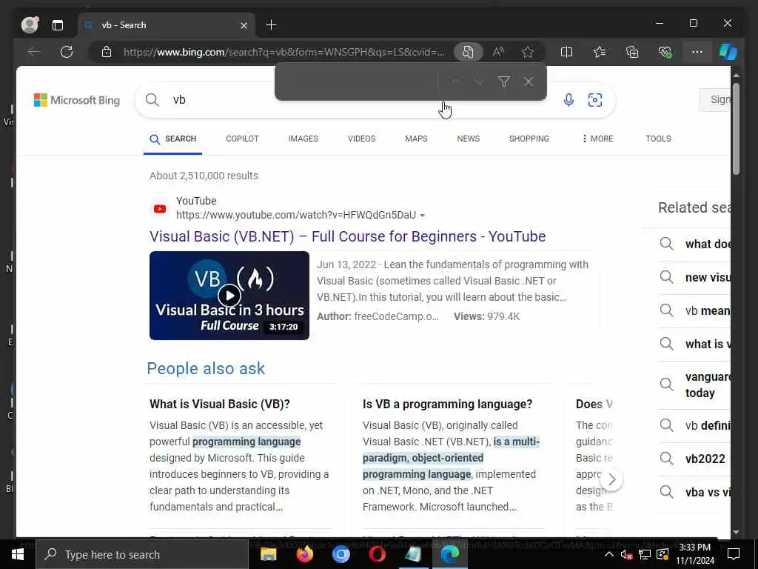Image resolution: width=758 pixels, height=569 pixels.
Task: Open the Favorites list
Action: tap(600, 52)
